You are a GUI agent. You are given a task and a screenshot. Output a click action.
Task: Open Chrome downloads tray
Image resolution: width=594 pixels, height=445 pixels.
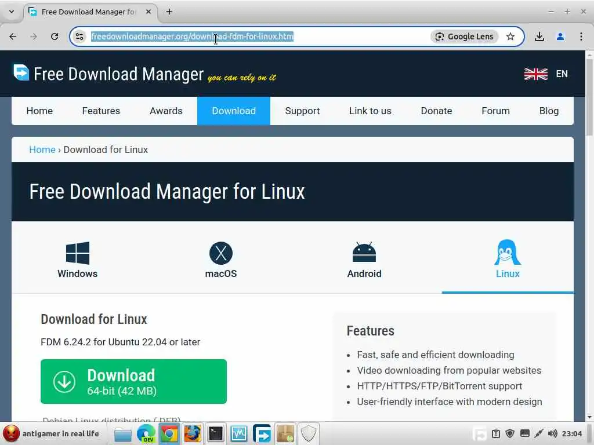click(x=539, y=37)
